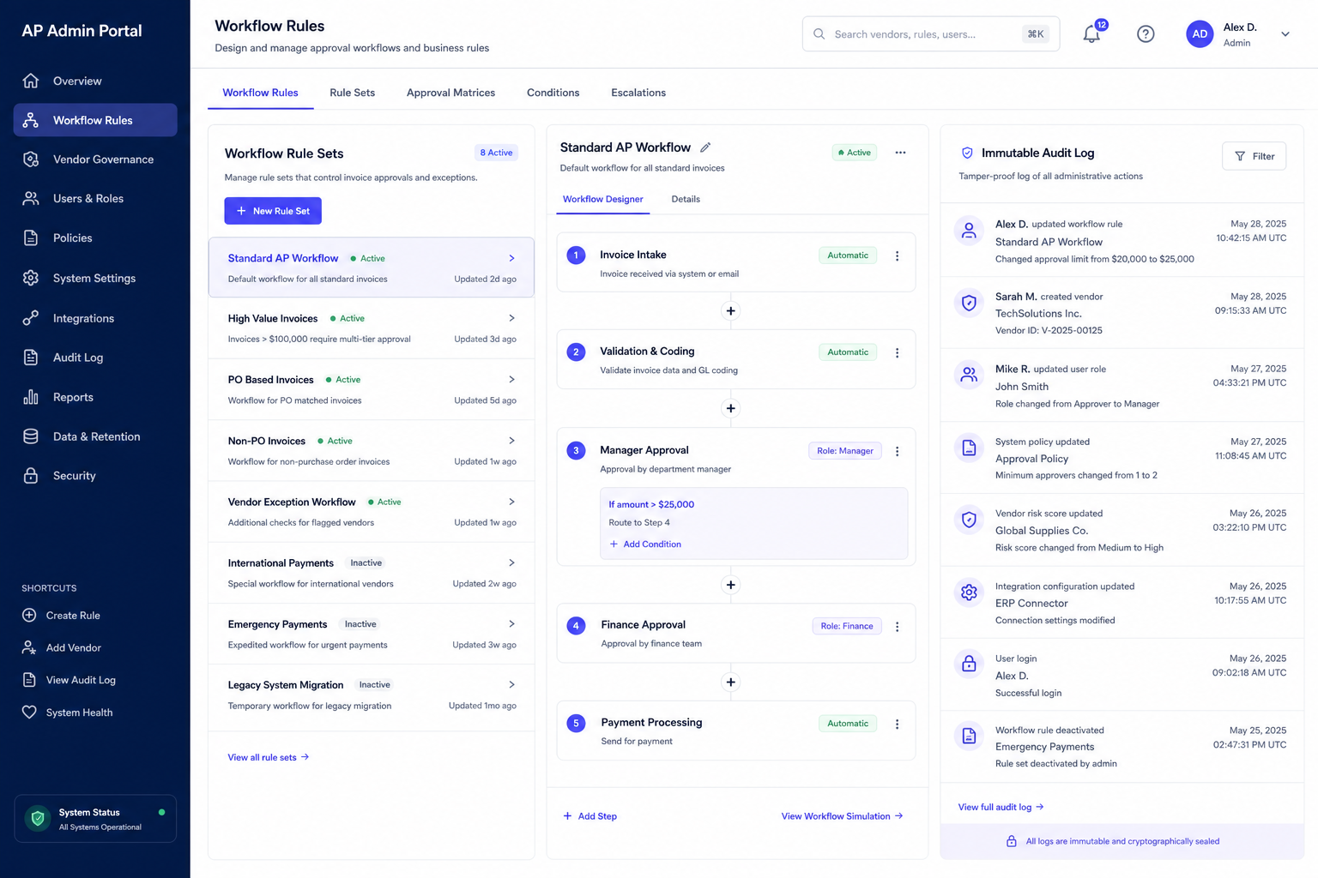
Task: Insert step after Manager Approval with plus
Action: point(730,585)
